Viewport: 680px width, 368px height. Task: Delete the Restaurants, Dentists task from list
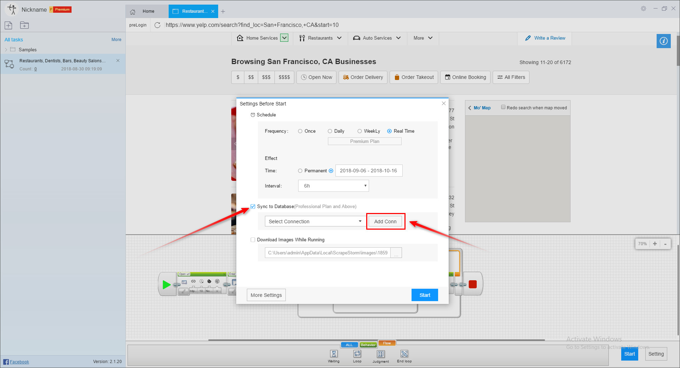[x=118, y=61]
